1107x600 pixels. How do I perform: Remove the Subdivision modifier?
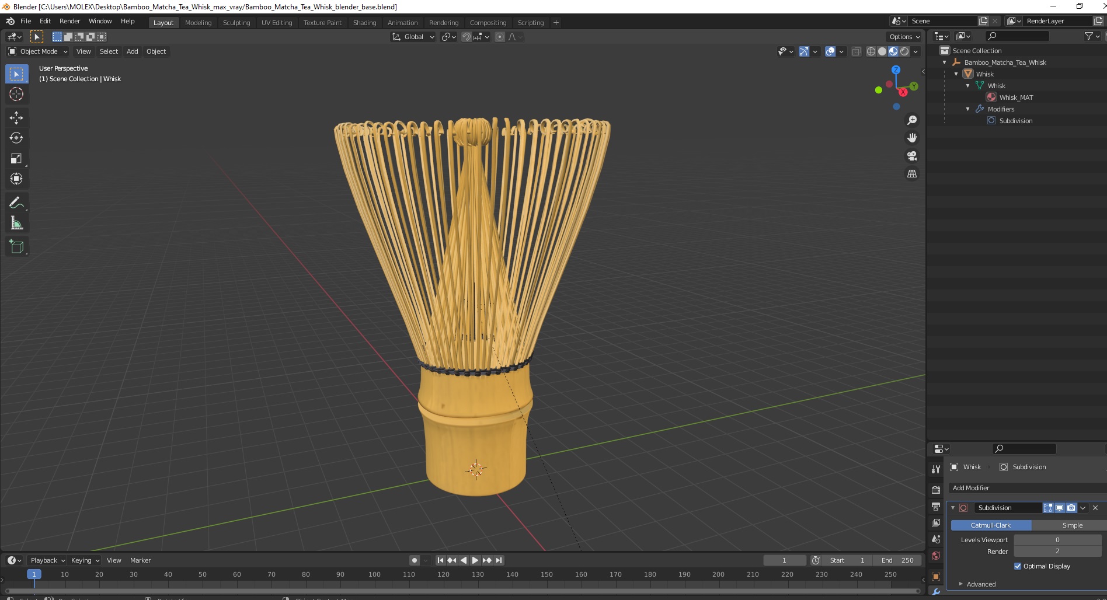click(1095, 508)
